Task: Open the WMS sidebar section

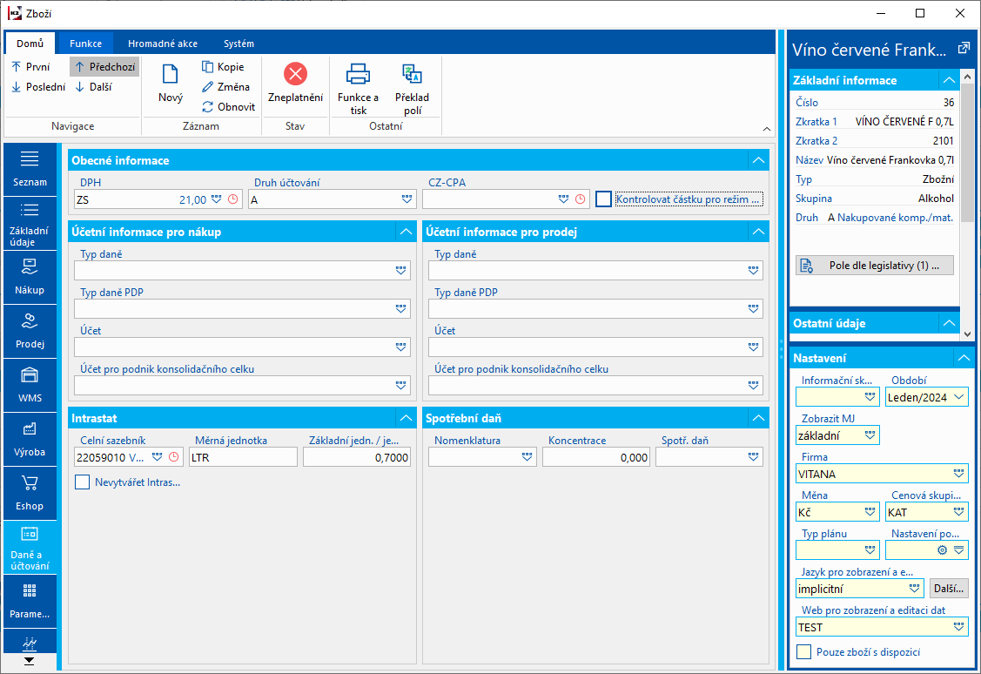Action: tap(30, 385)
